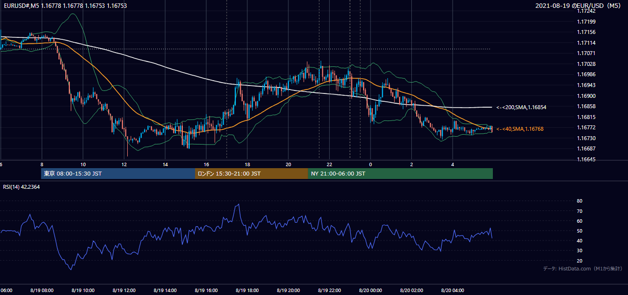The height and width of the screenshot is (295, 628).
Task: Select the 40,SMA,1.16768 label
Action: (520, 129)
